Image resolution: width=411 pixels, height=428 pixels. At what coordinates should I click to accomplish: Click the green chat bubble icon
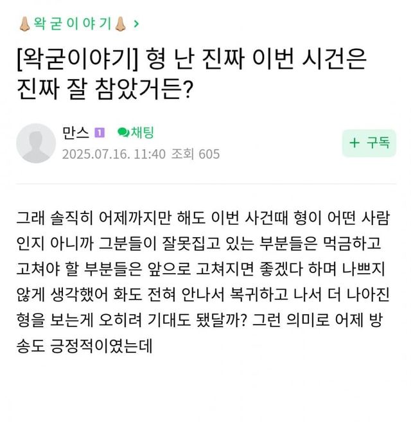pos(123,134)
